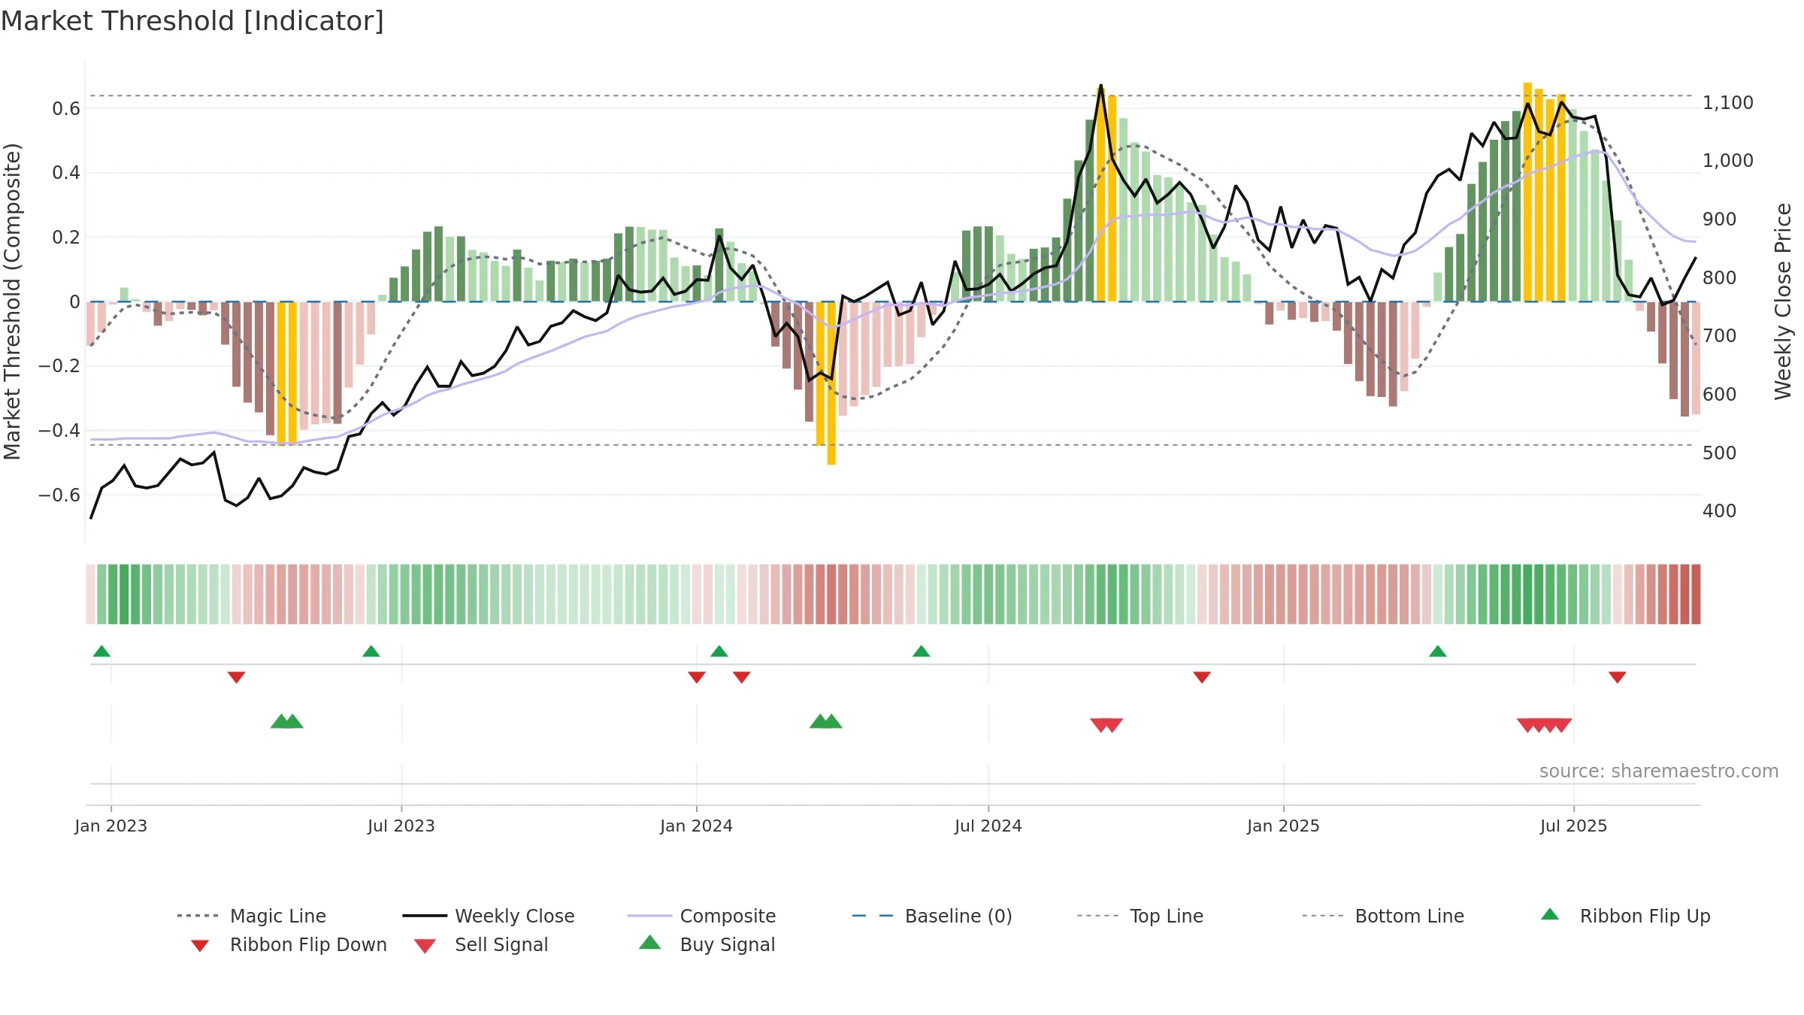The image size is (1804, 1015).
Task: Toggle the Weekly Close legend entry
Action: [489, 916]
